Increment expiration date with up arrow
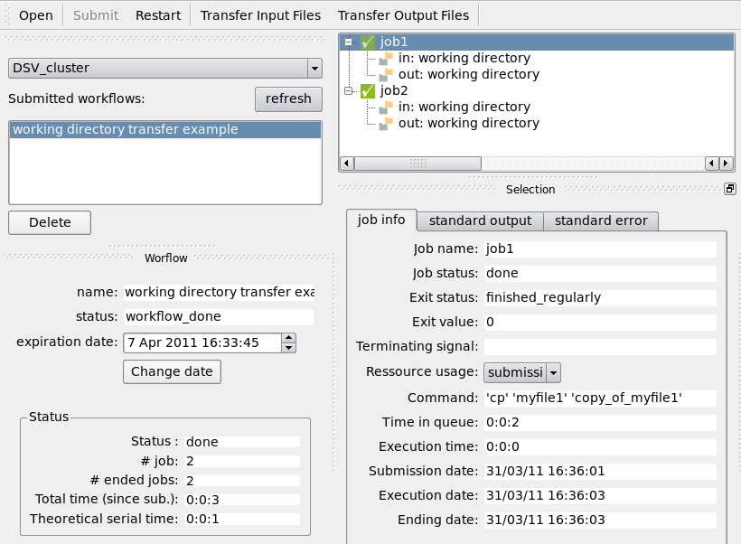The width and height of the screenshot is (741, 544). 288,339
